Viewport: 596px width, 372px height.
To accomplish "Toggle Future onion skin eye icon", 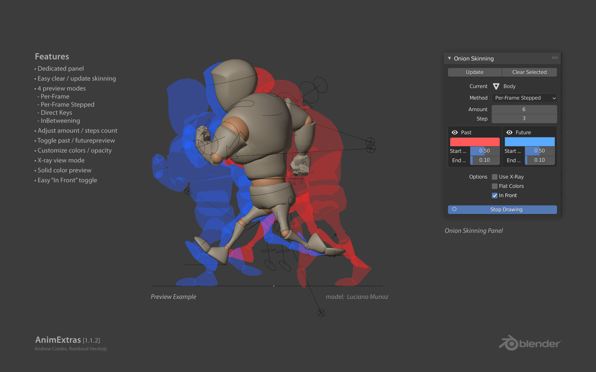I will pyautogui.click(x=509, y=132).
